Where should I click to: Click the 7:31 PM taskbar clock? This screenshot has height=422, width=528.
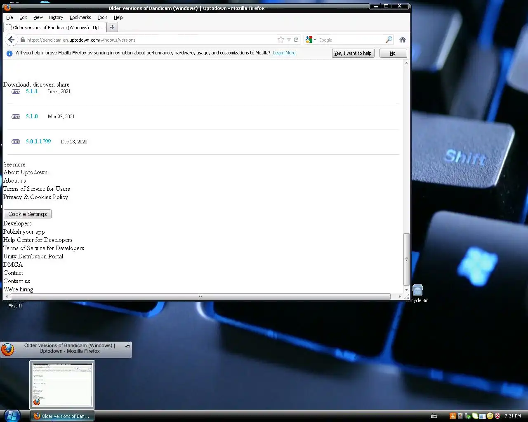pos(513,416)
